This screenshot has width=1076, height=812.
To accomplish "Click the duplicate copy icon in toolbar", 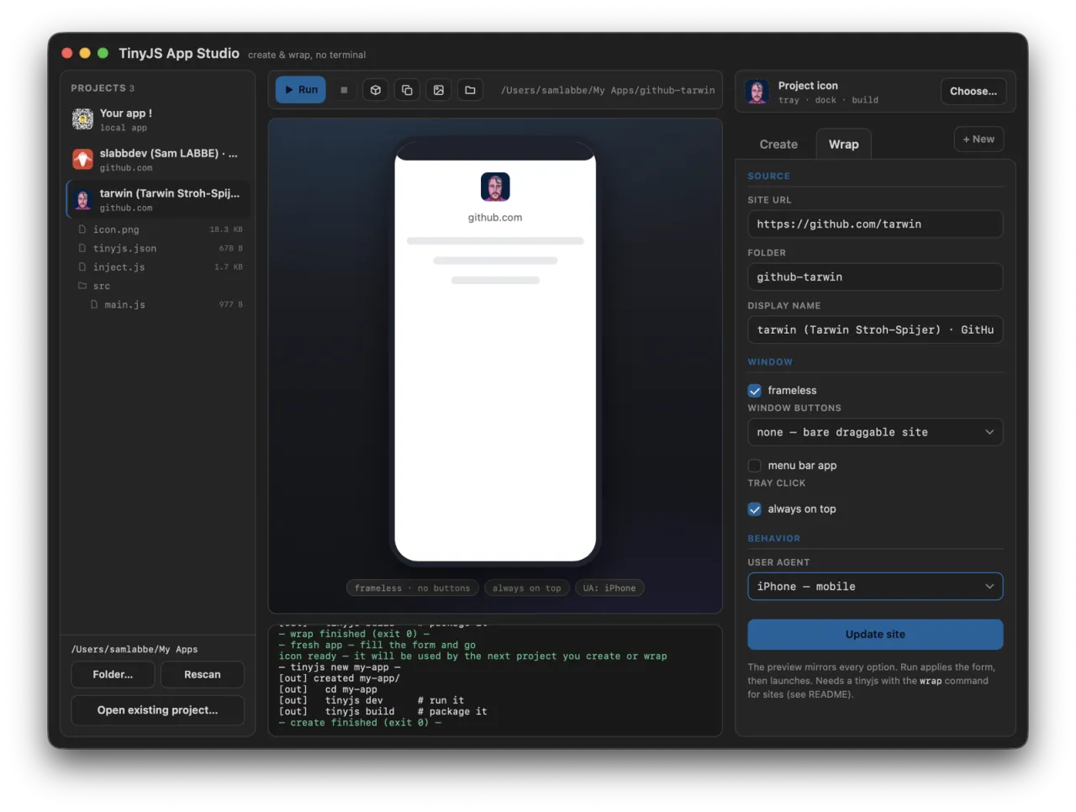I will click(407, 90).
